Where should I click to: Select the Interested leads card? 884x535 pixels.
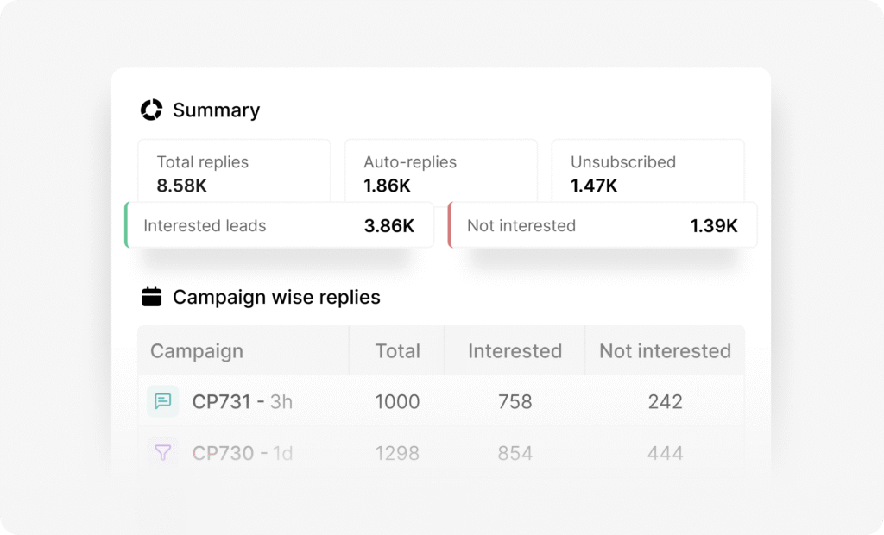280,224
